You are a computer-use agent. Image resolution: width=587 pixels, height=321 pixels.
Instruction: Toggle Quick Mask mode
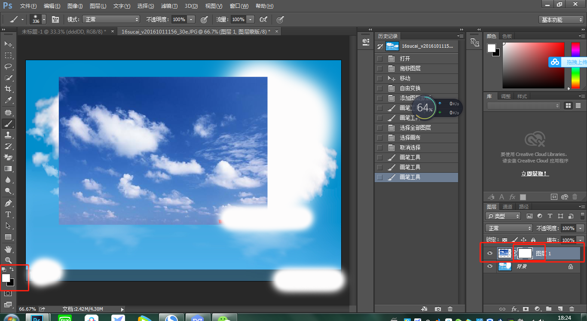point(8,293)
